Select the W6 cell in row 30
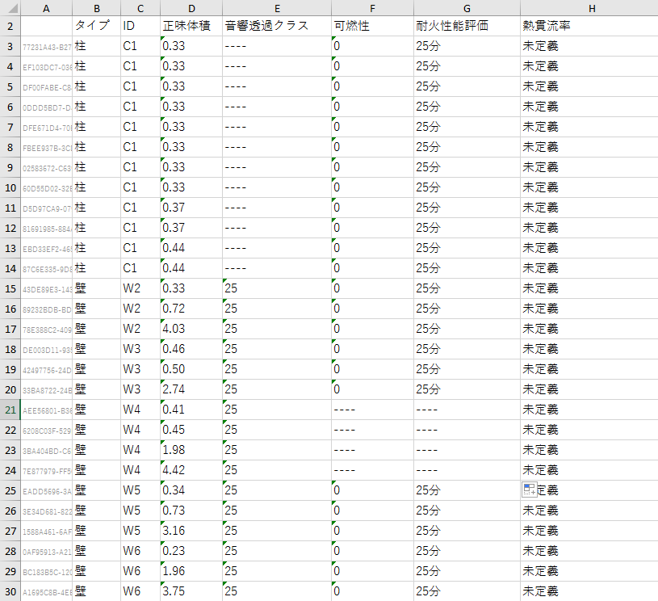The height and width of the screenshot is (601, 658). click(x=140, y=590)
